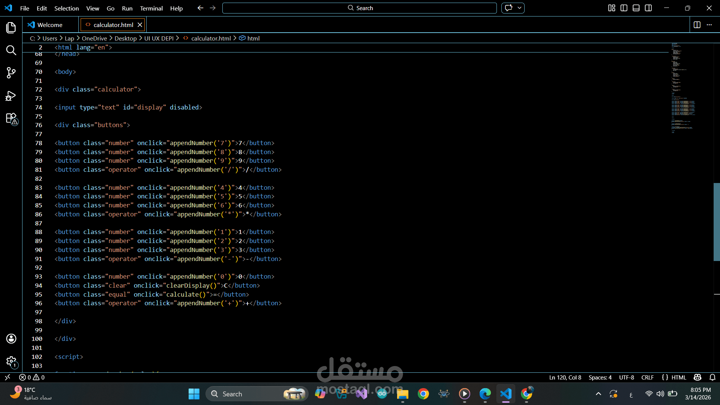The width and height of the screenshot is (720, 405).
Task: Open the Explorer view in activity bar
Action: click(x=11, y=27)
